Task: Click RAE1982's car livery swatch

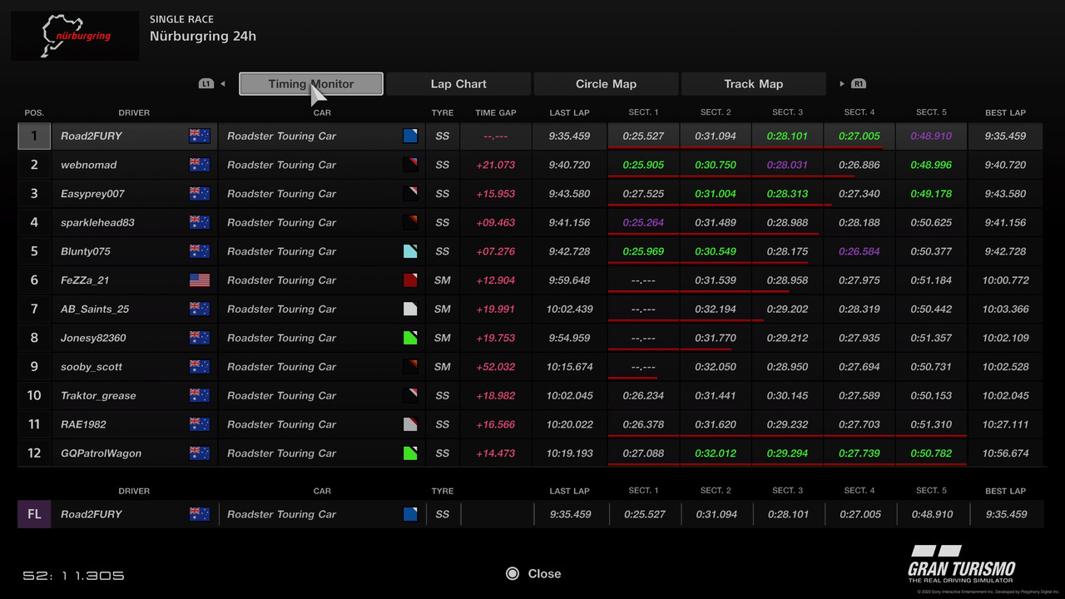Action: click(x=410, y=424)
